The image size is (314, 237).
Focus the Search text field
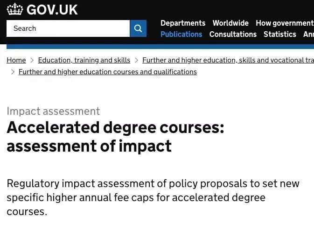tap(68, 28)
